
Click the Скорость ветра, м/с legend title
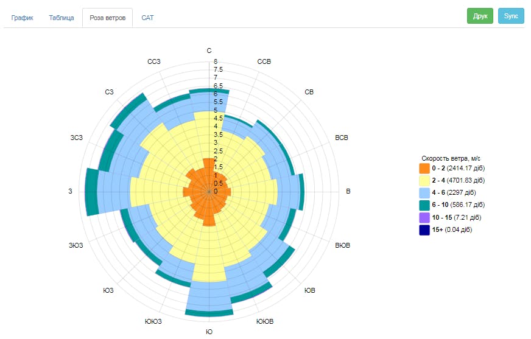tap(452, 158)
